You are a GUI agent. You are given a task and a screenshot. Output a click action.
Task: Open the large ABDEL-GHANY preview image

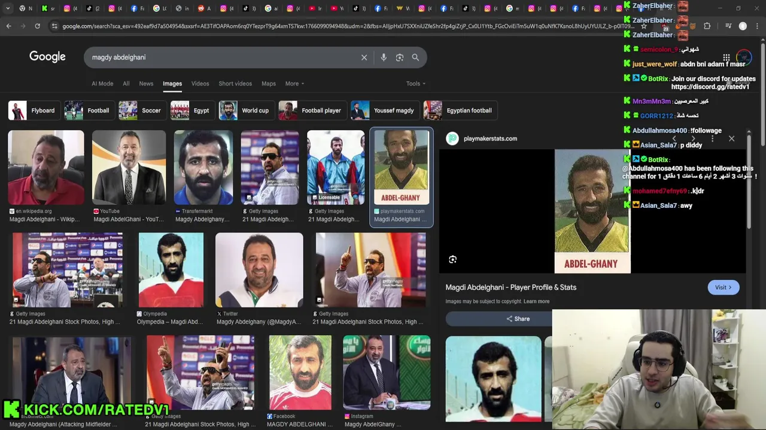pos(592,211)
